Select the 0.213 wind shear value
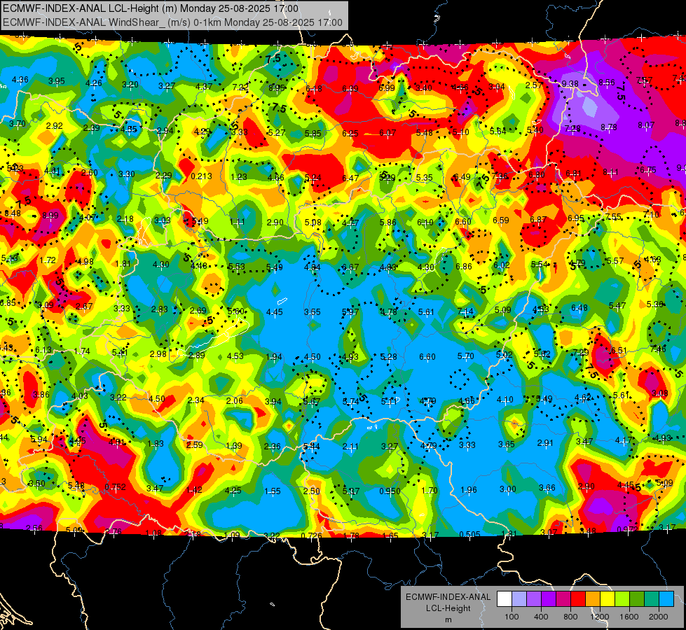686x630 pixels. 202,176
